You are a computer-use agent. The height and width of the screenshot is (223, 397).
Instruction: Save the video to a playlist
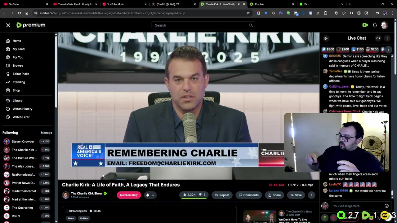click(296, 195)
